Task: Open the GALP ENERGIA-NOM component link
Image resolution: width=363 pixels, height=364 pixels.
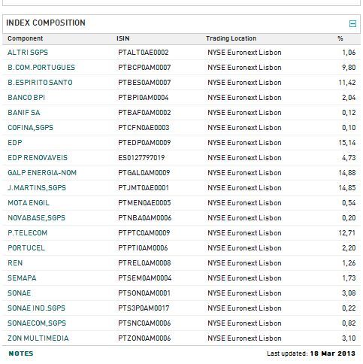Action: (42, 173)
